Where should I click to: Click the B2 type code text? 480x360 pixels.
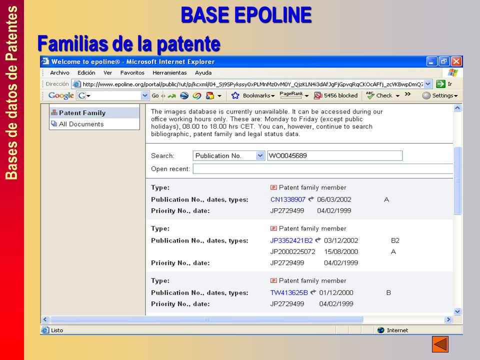coord(395,240)
